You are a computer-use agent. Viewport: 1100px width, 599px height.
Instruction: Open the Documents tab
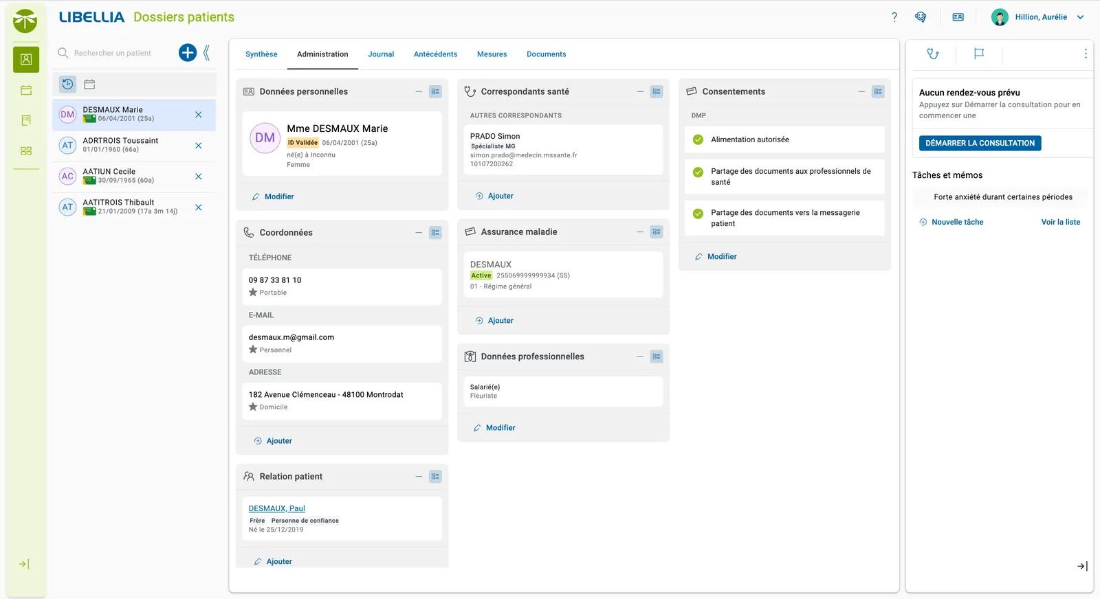[x=546, y=54]
